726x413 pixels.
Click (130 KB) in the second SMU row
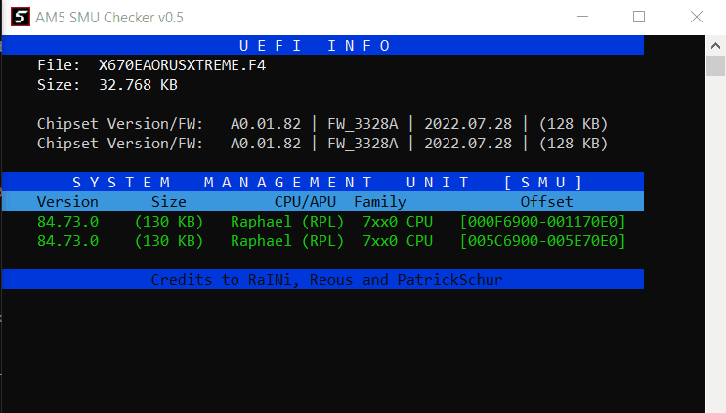[x=168, y=241]
